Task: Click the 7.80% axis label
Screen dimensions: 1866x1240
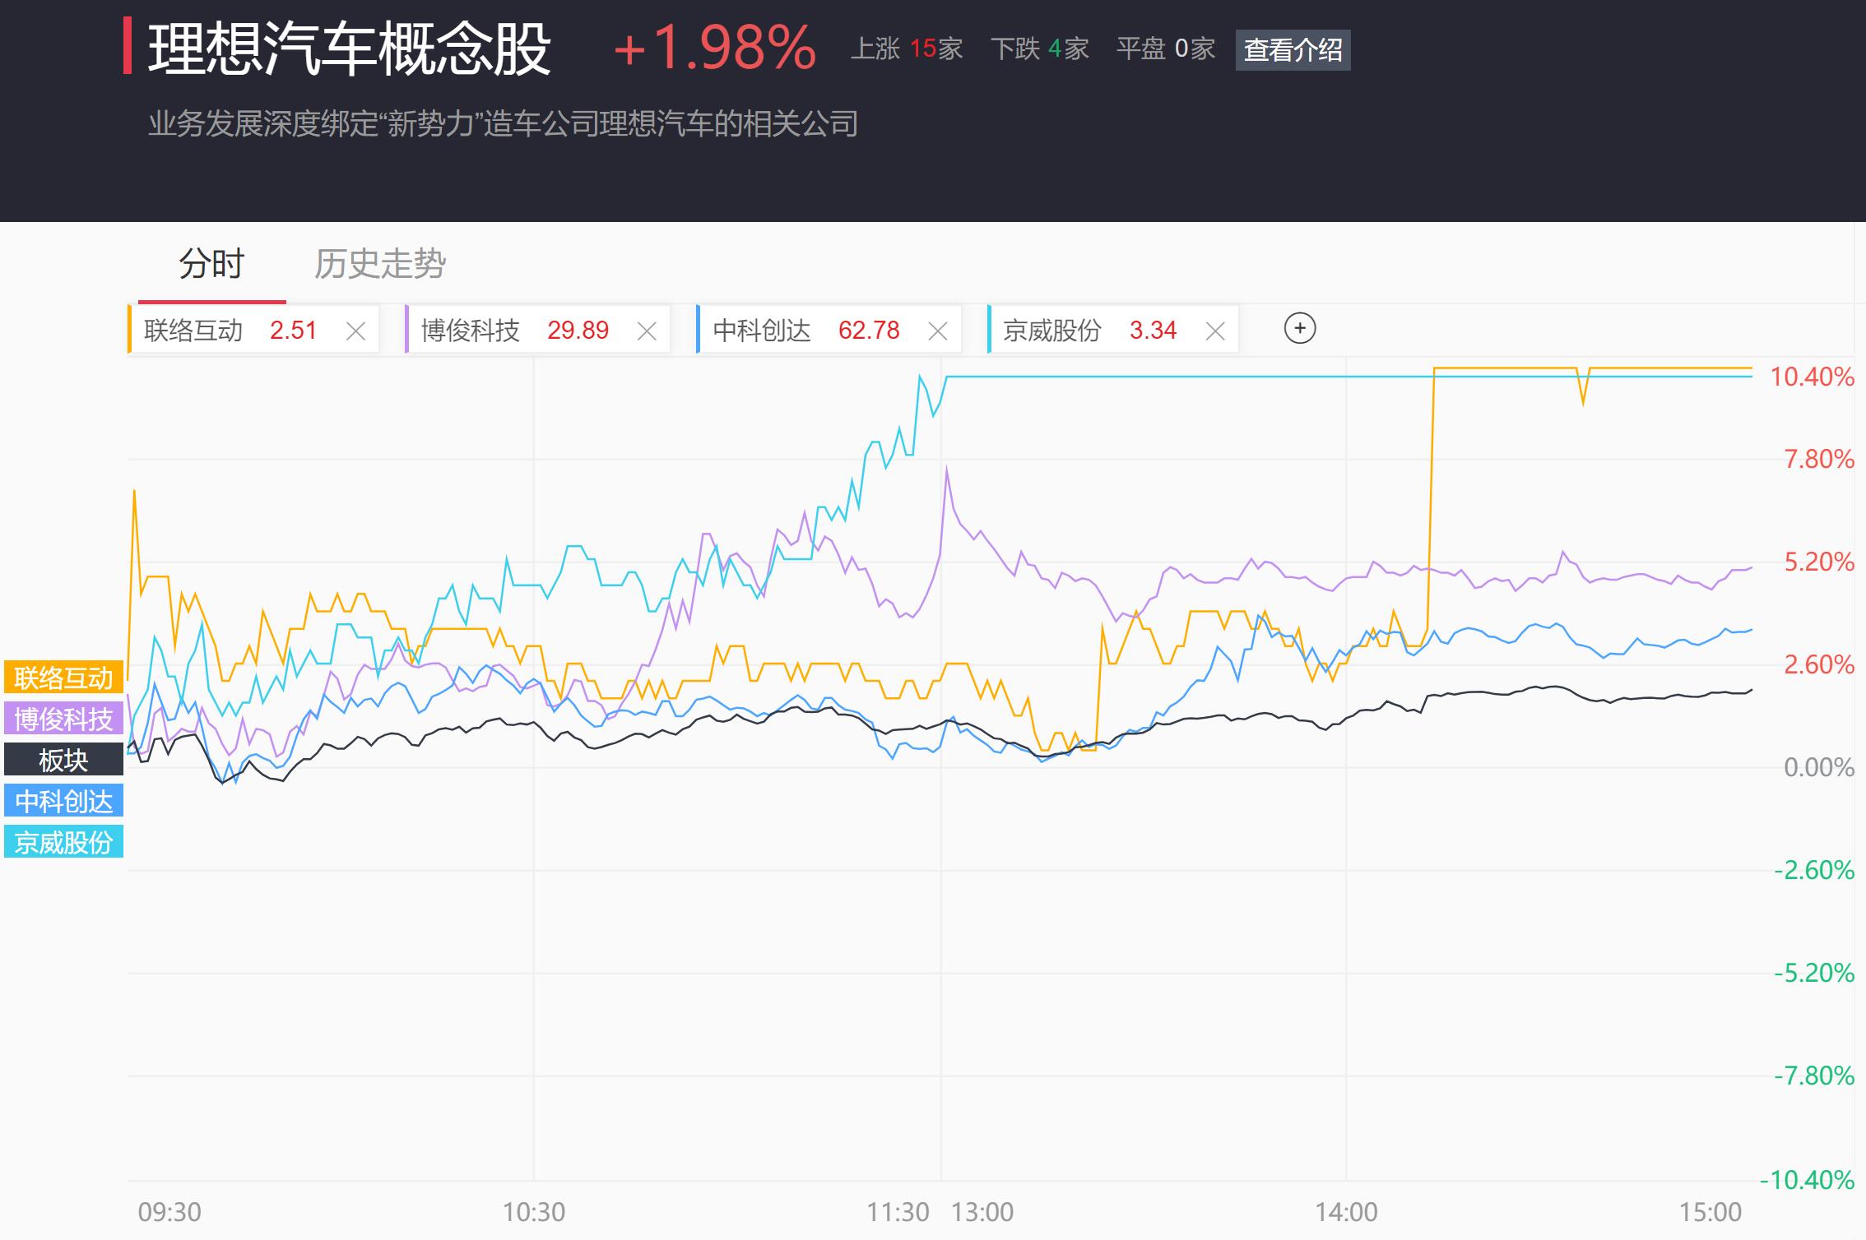Action: (1819, 459)
